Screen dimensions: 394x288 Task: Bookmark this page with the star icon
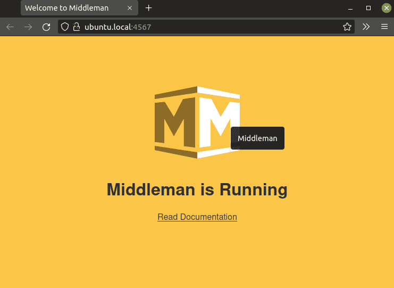[347, 27]
